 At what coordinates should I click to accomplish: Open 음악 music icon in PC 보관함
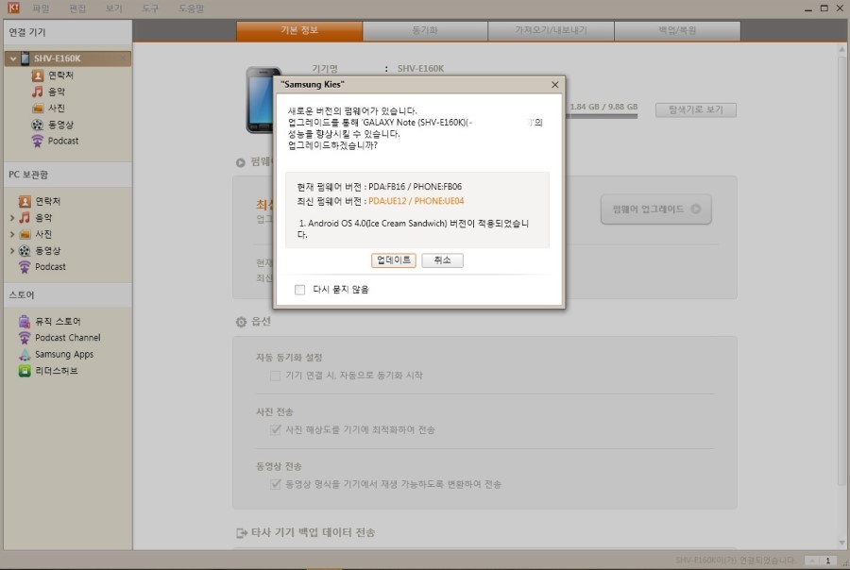coord(25,218)
